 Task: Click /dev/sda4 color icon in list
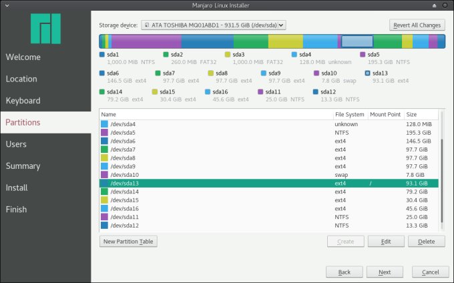pos(104,124)
